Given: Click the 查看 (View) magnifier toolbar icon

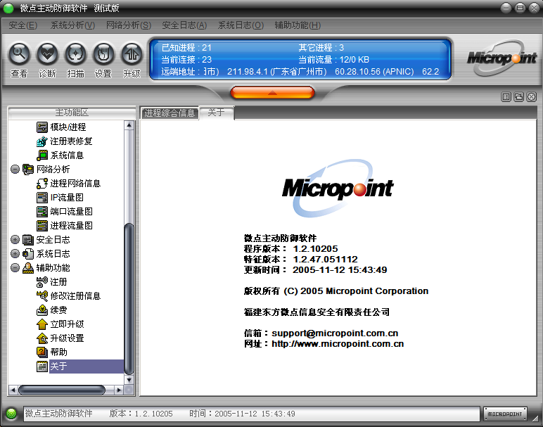Looking at the screenshot, I should (20, 53).
